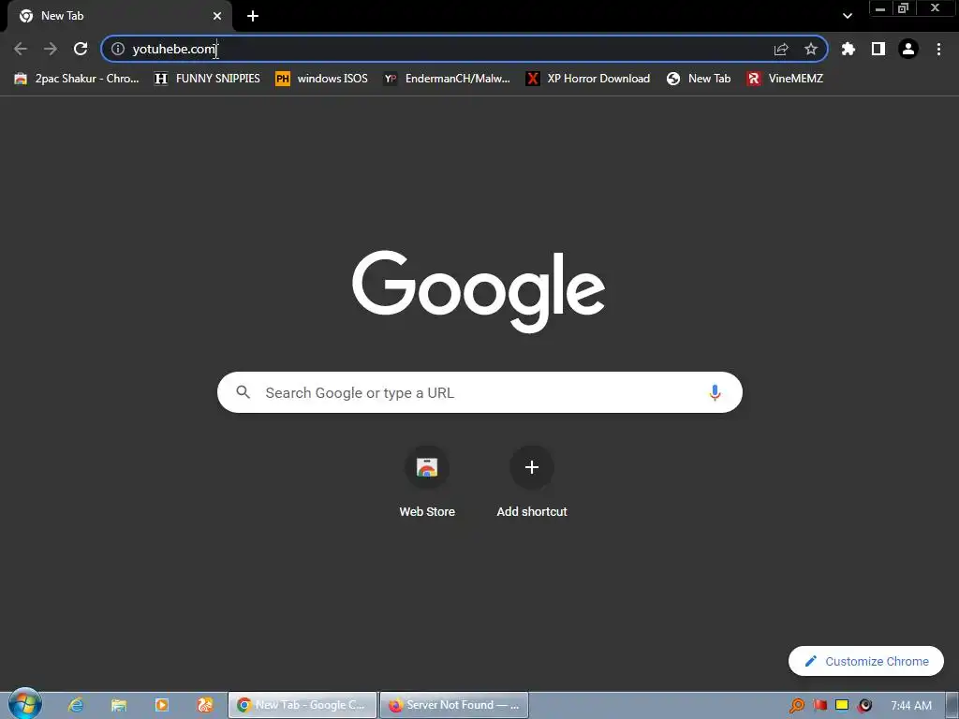Open the profile avatar icon
Viewport: 959px width, 719px height.
click(x=908, y=49)
